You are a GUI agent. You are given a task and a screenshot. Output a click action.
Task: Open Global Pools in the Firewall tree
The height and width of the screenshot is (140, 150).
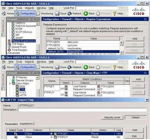(19, 47)
